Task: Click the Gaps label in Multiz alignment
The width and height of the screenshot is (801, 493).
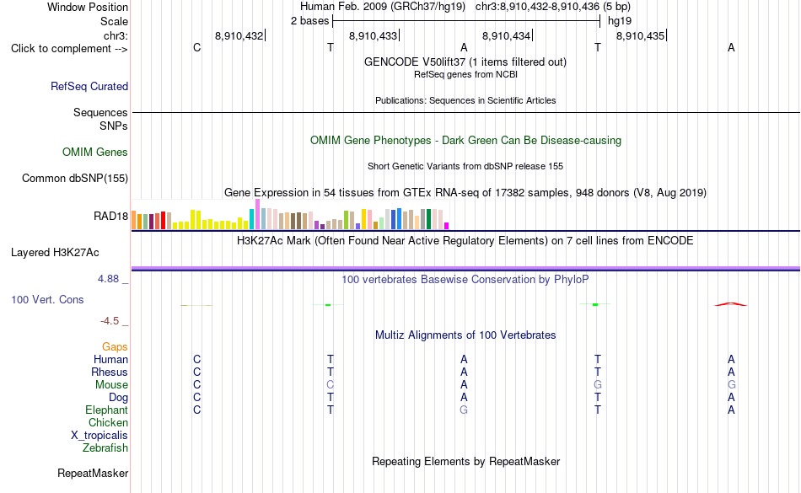Action: [115, 347]
